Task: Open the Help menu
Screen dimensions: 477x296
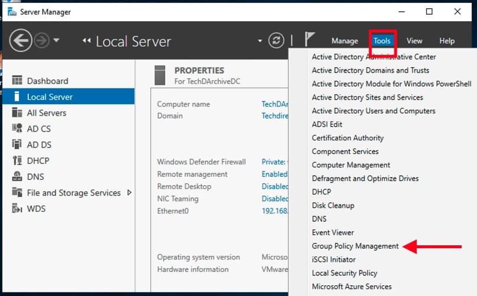Action: 446,41
